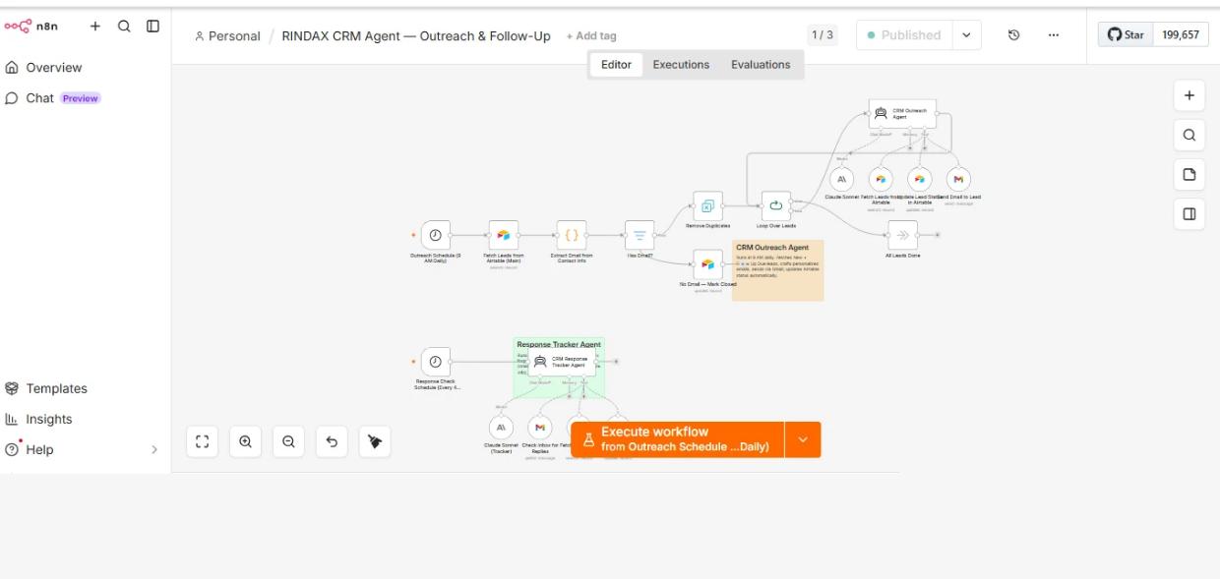Select the Response Check Schedule trigger node
Viewport: 1220px width, 579px height.
(x=436, y=362)
